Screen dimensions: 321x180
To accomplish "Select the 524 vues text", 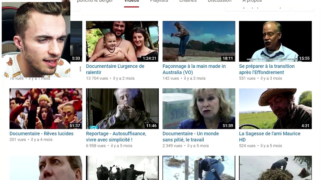I will pos(247,146).
